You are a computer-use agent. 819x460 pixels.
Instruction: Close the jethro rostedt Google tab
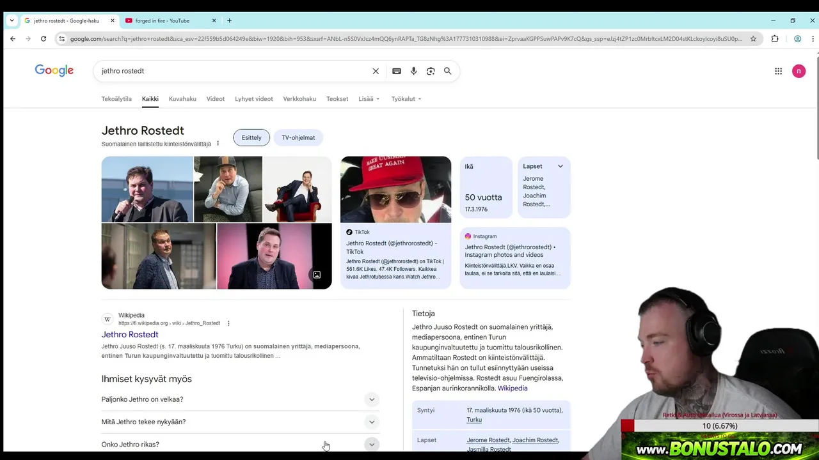click(x=113, y=20)
